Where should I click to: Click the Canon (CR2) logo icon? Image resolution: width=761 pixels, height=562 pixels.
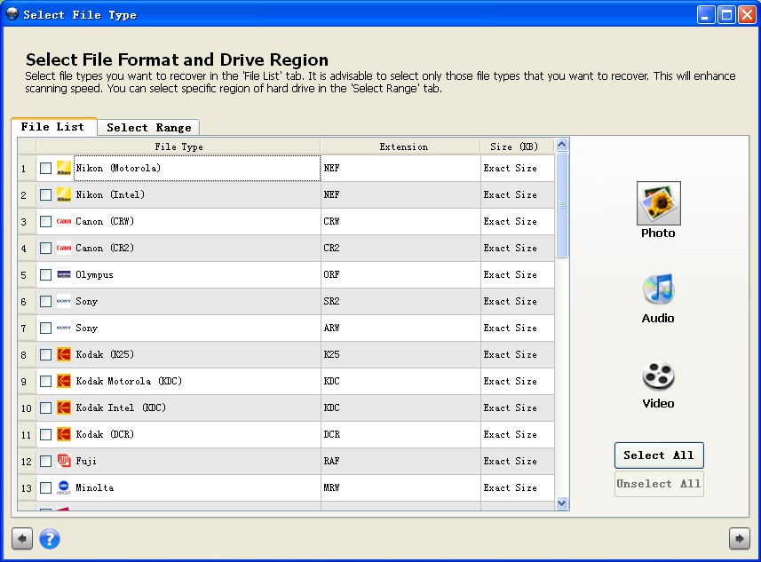point(64,248)
